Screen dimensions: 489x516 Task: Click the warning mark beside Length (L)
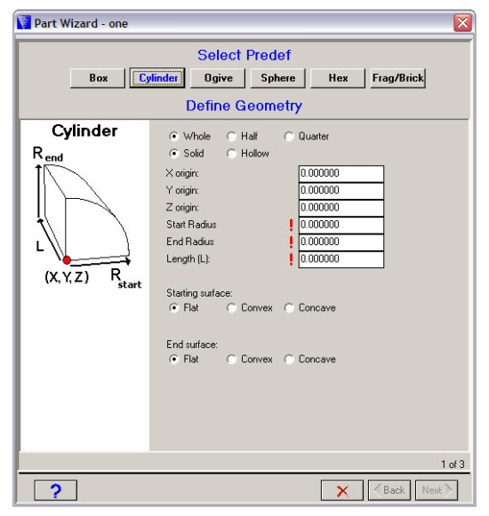291,259
